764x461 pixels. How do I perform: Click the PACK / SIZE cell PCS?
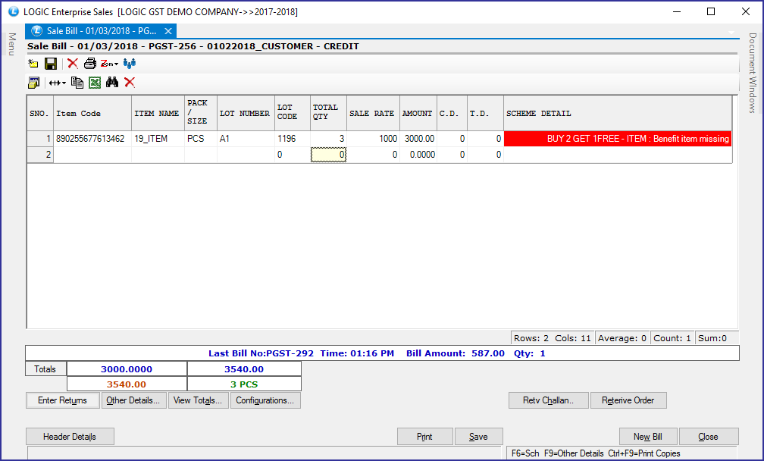[x=201, y=139]
